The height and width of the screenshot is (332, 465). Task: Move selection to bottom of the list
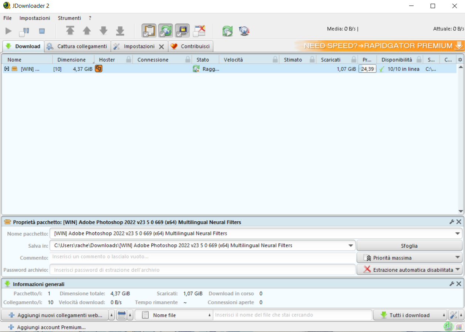[x=120, y=31]
